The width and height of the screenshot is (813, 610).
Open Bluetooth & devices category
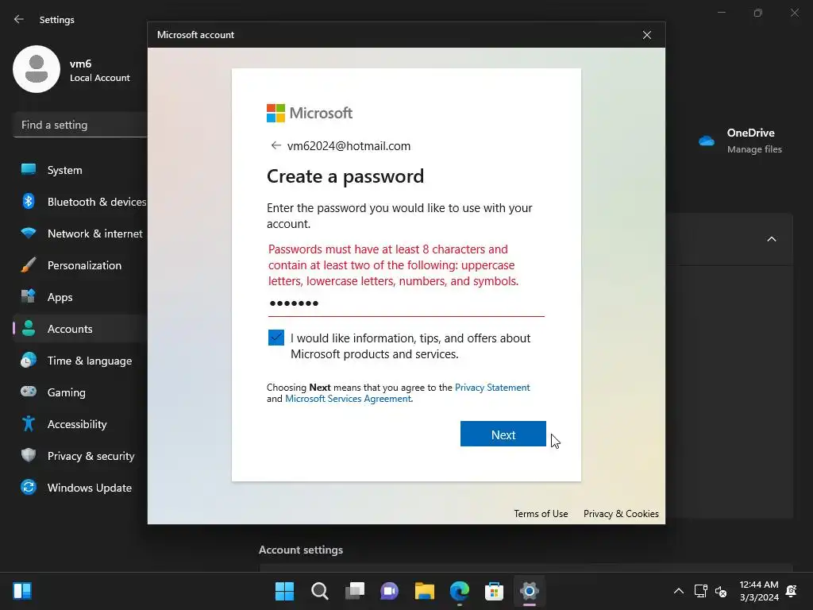[x=80, y=202]
